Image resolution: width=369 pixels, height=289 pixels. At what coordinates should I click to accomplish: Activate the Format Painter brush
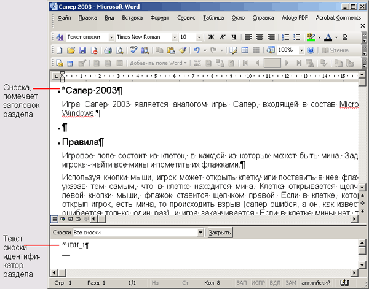[183, 50]
